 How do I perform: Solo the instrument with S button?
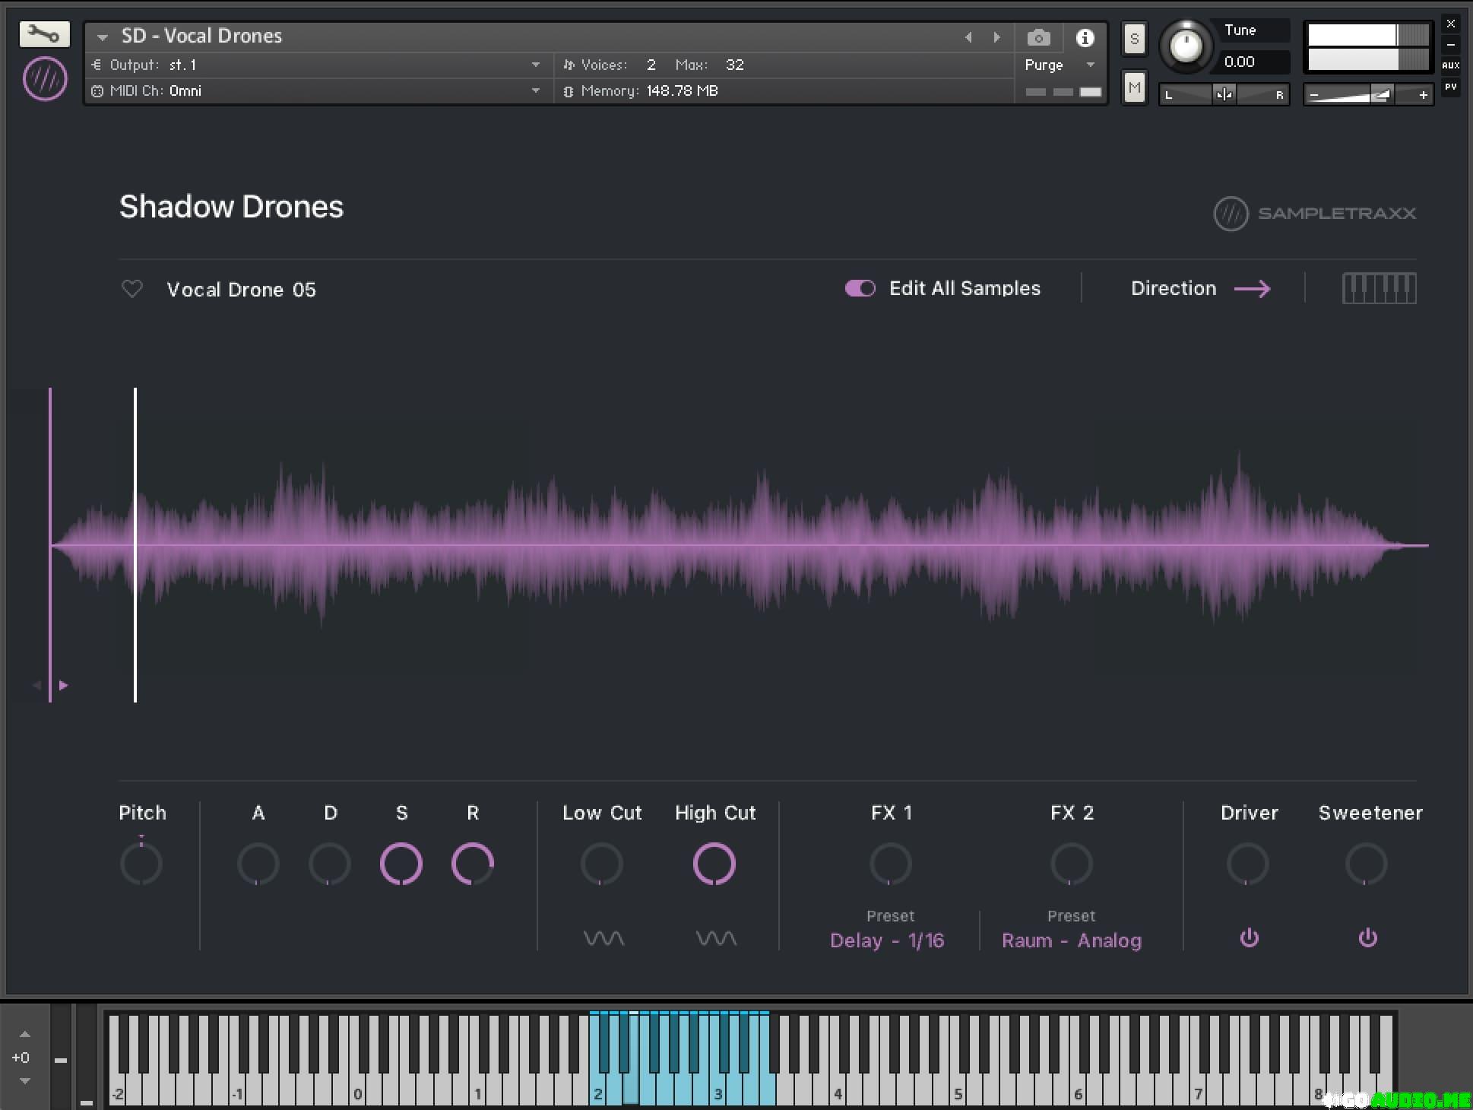point(1134,39)
